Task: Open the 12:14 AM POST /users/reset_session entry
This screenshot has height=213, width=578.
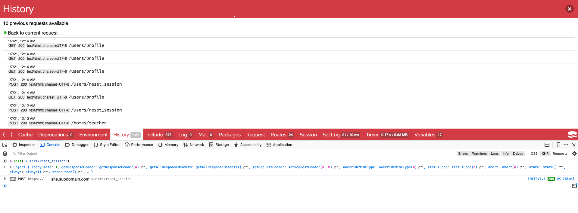Action: (x=289, y=82)
